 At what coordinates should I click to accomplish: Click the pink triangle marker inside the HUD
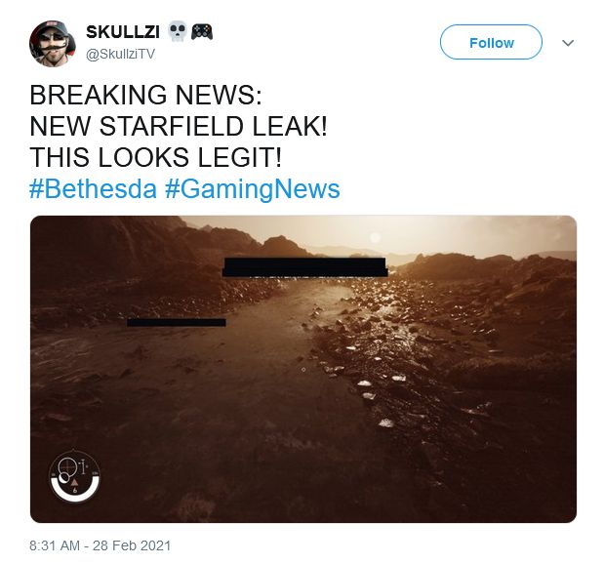coord(75,482)
